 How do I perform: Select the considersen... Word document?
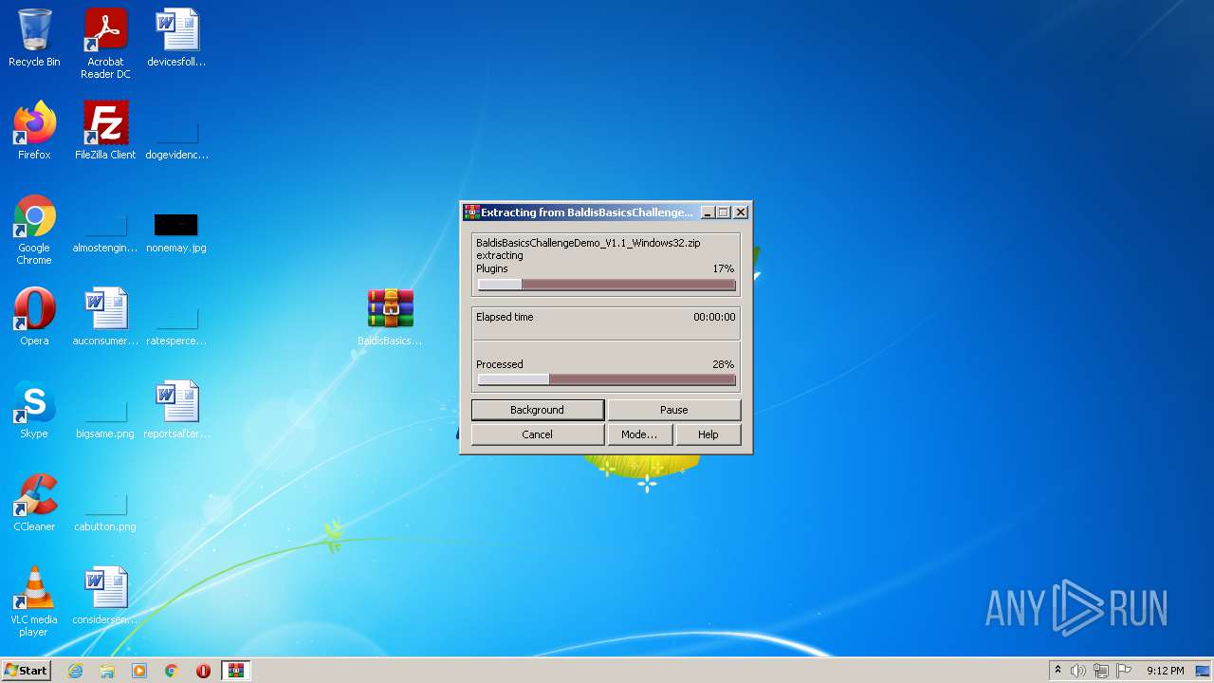(105, 596)
